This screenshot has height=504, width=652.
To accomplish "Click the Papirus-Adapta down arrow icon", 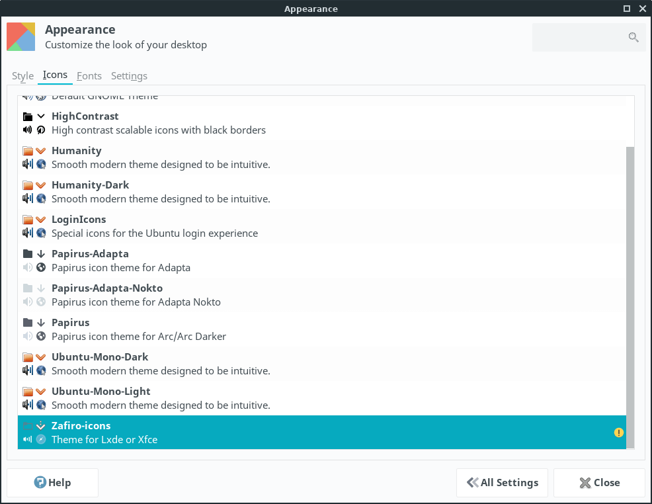I will (x=41, y=254).
